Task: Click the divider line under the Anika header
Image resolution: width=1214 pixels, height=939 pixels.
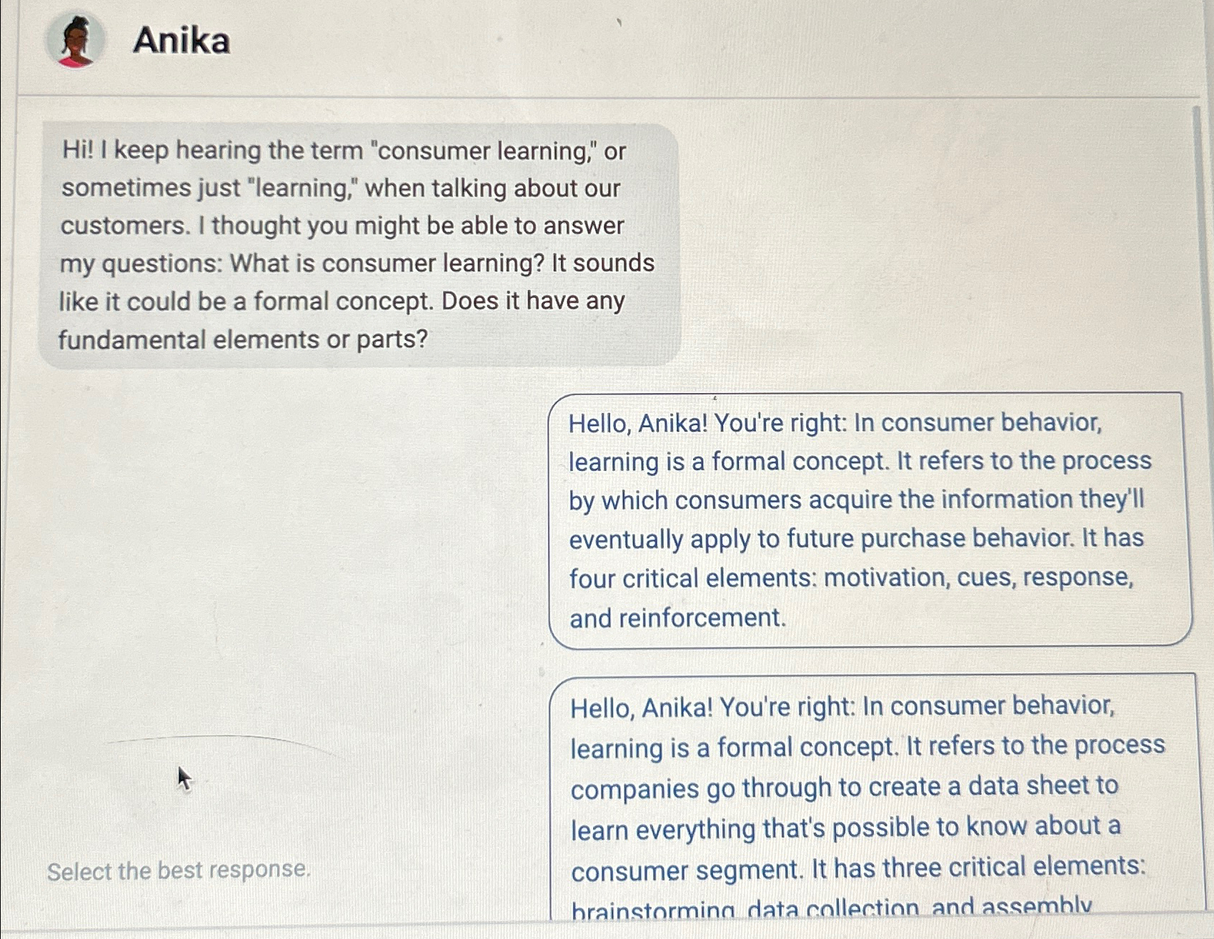Action: 607,93
